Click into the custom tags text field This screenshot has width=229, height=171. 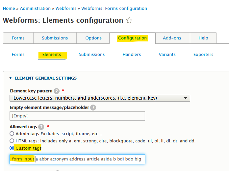tap(77, 159)
